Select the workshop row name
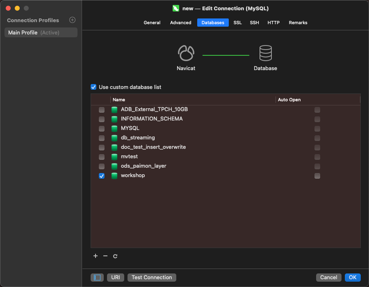This screenshot has height=287, width=369. [x=133, y=175]
